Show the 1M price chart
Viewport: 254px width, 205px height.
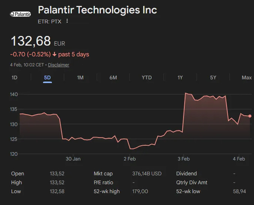point(80,78)
